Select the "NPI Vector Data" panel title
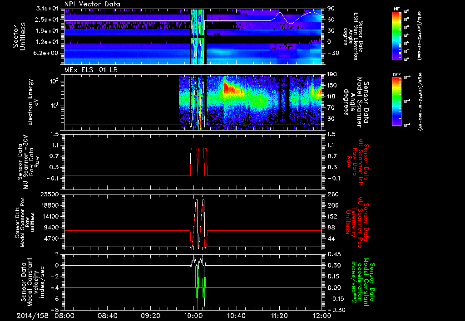 [93, 4]
